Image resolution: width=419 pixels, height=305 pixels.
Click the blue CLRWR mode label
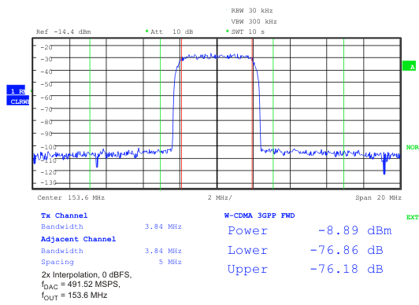click(18, 101)
